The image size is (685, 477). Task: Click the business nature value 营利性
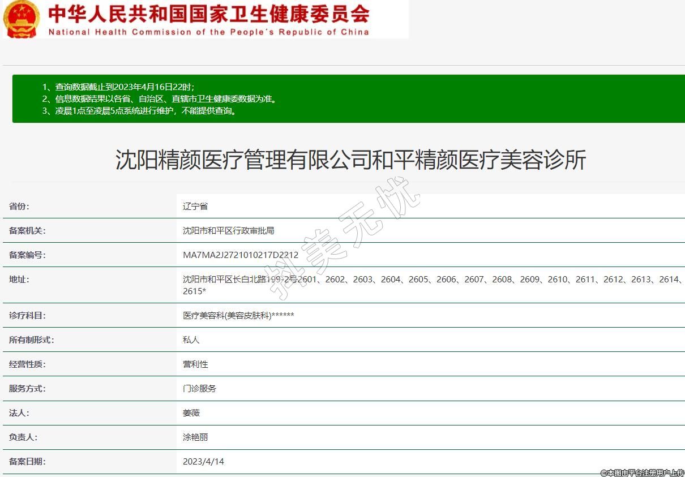[195, 364]
